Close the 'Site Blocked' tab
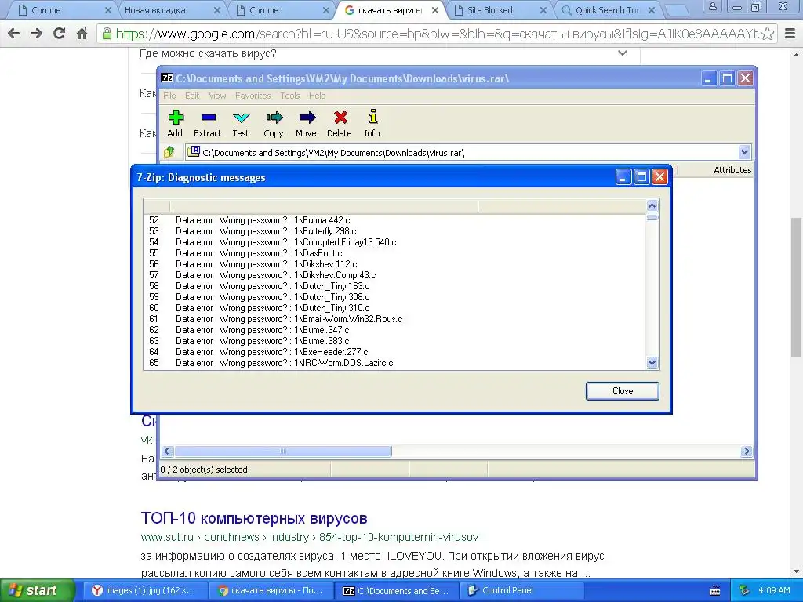 [x=543, y=10]
